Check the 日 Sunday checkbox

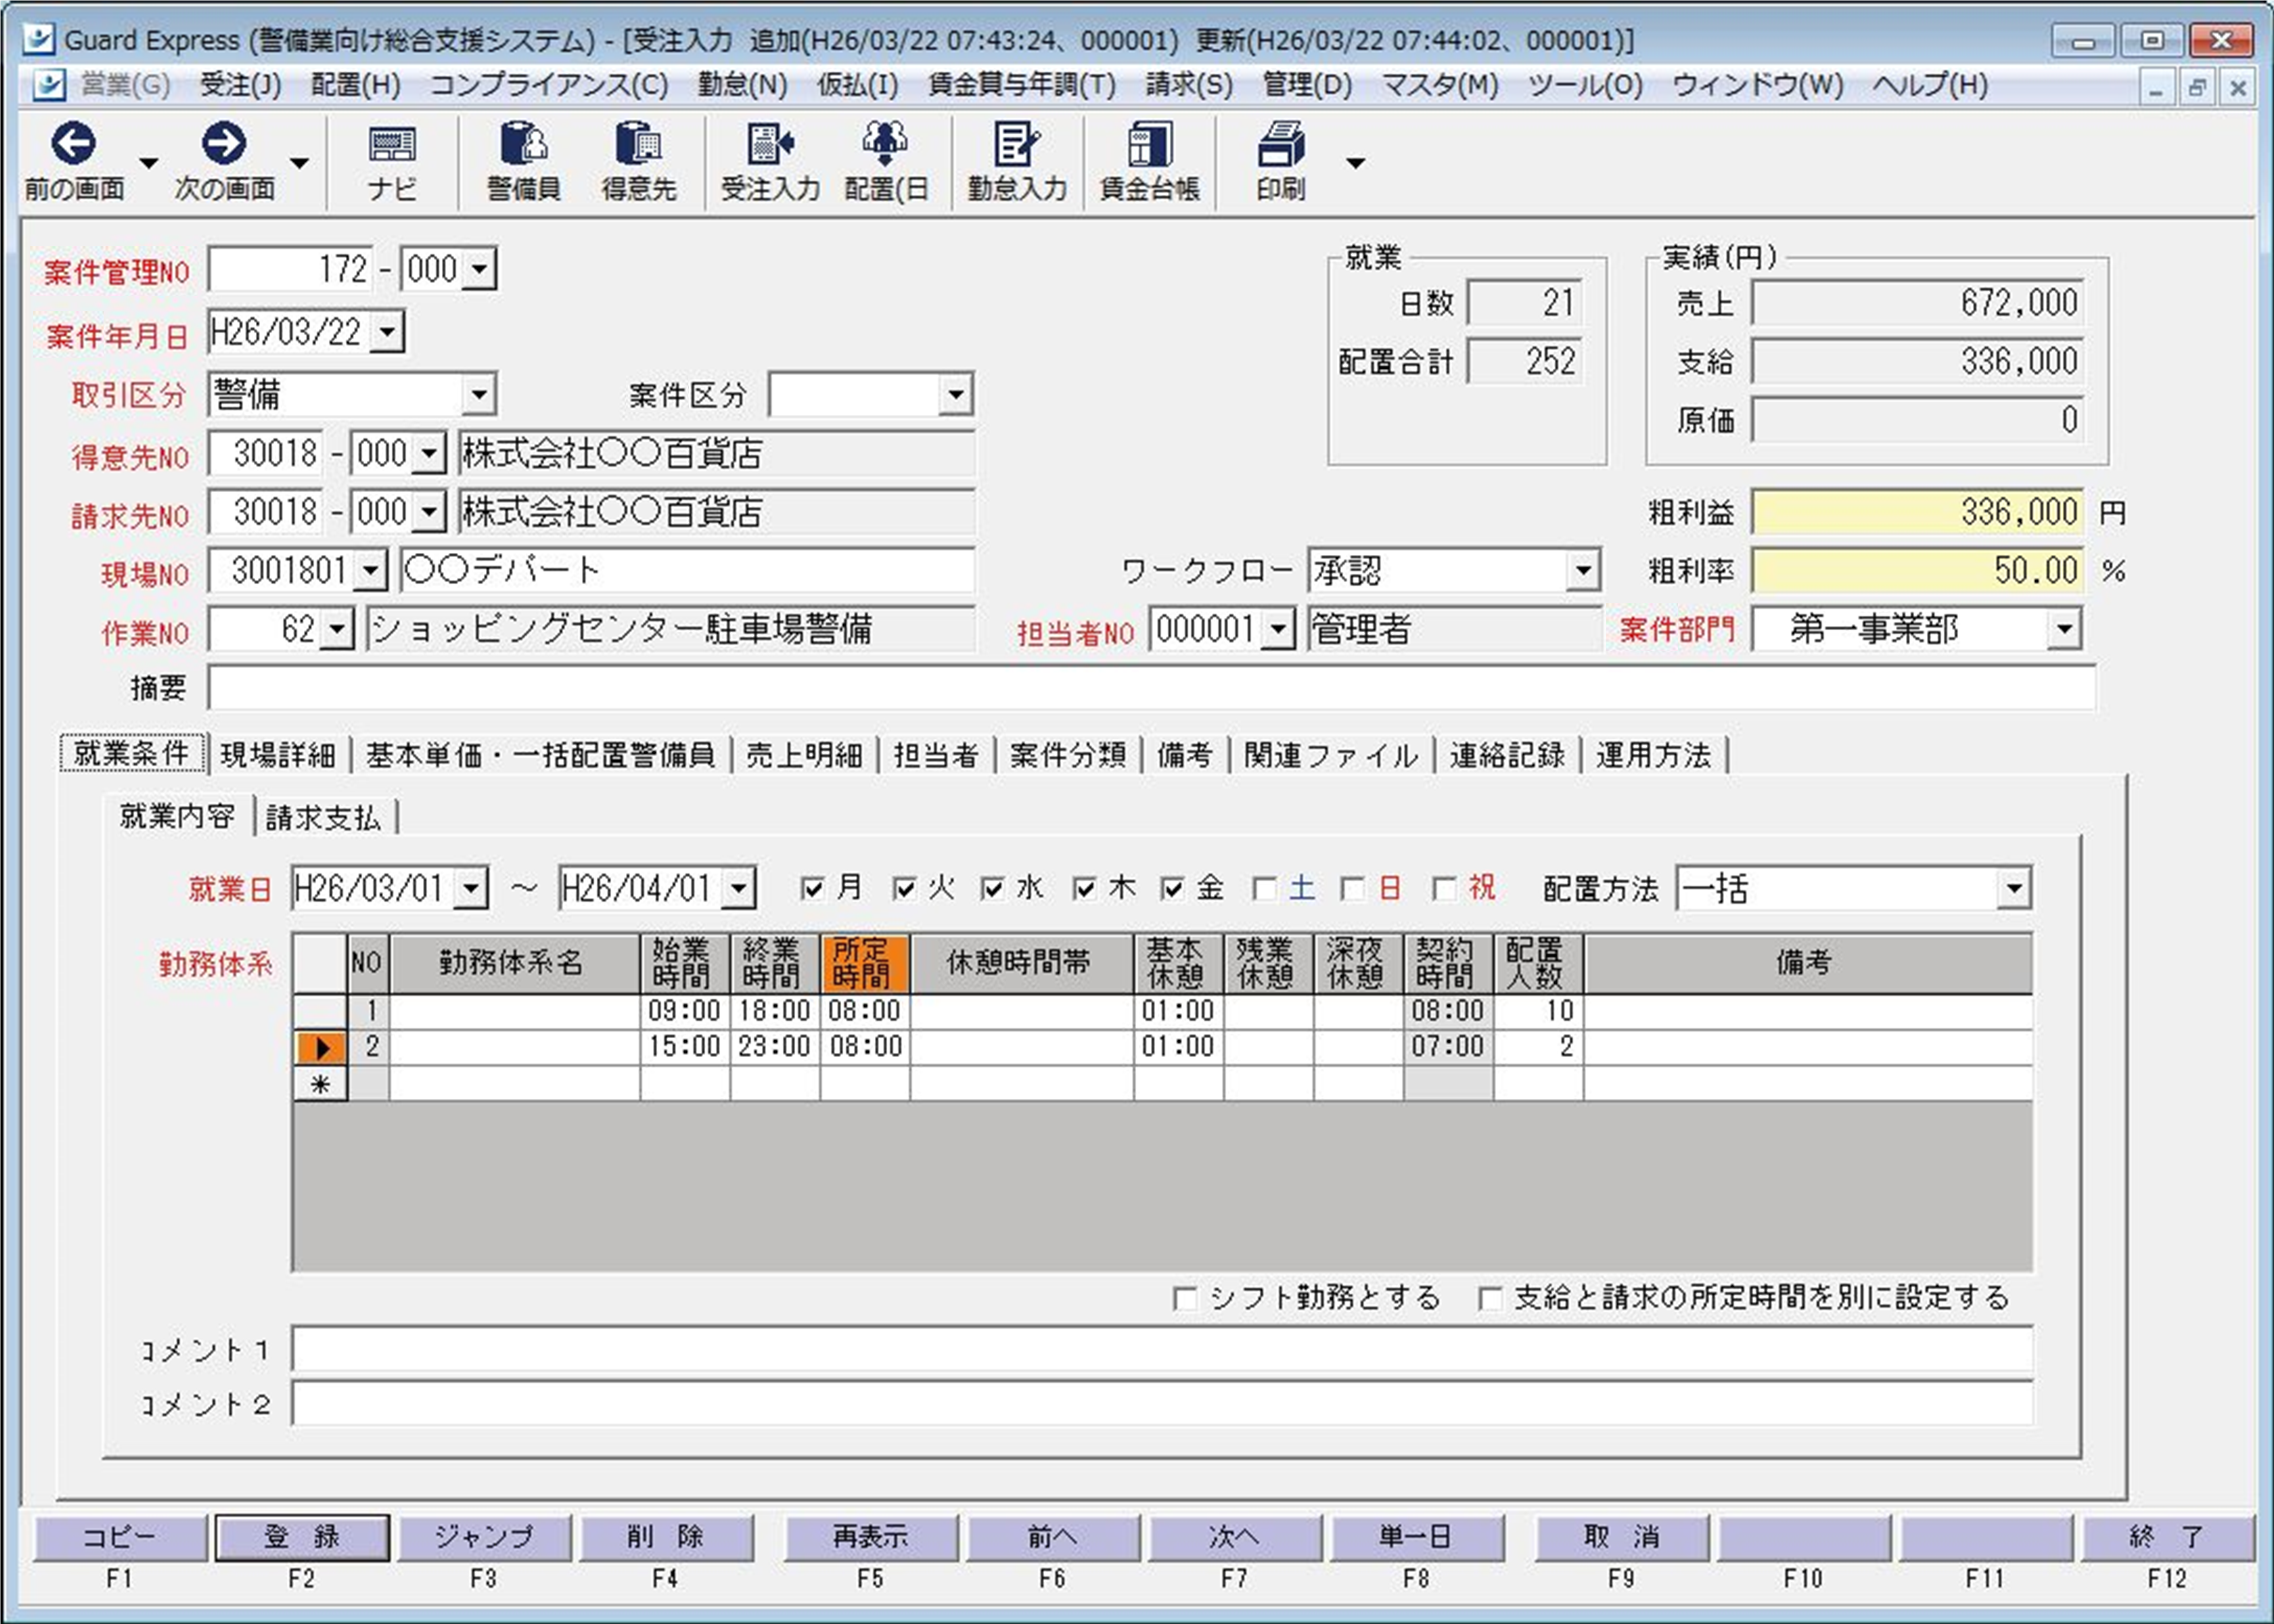(x=1352, y=888)
